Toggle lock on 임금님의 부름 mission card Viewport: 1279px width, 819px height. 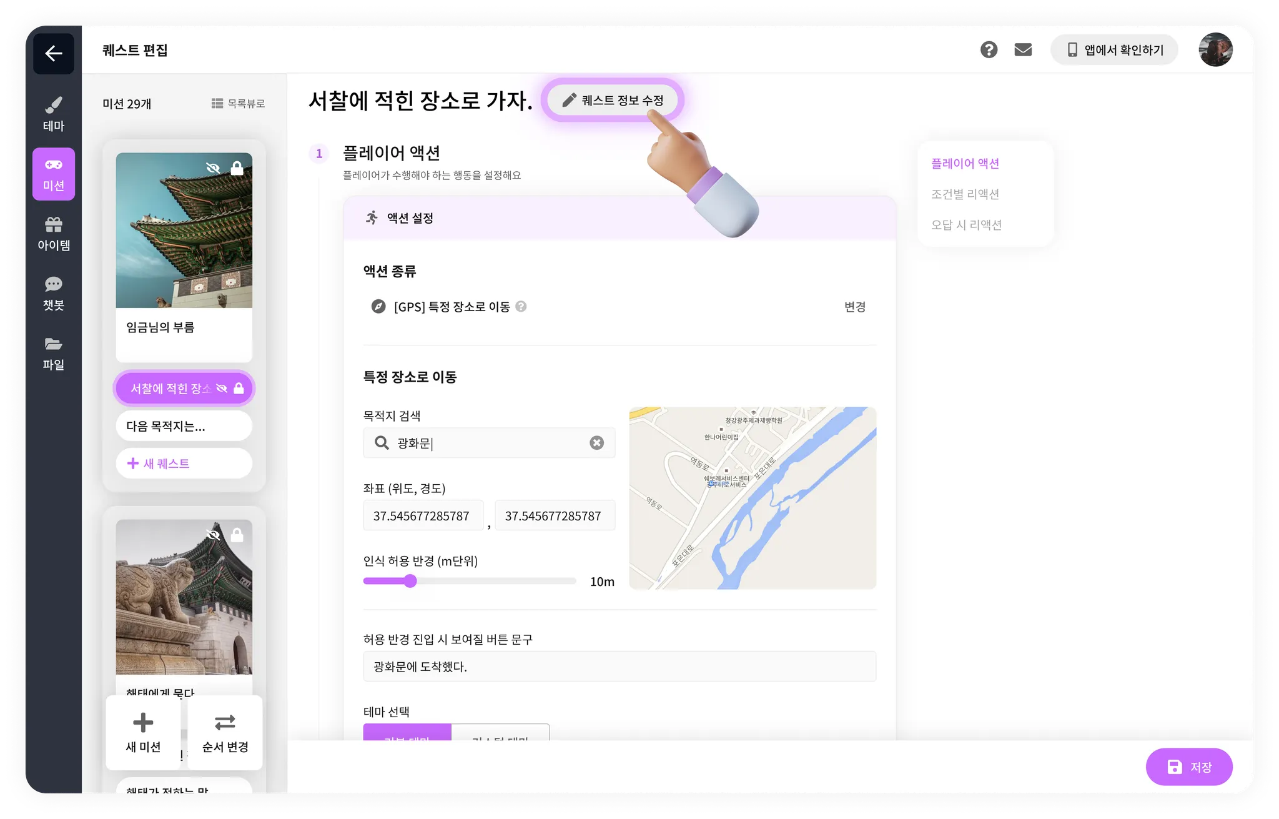click(237, 168)
